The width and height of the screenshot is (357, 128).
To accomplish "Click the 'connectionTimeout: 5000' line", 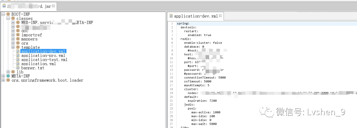I will coord(205,78).
